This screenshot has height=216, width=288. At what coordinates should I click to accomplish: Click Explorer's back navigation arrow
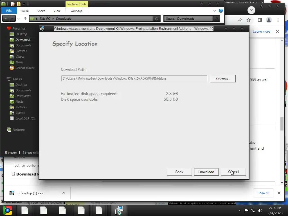6,19
